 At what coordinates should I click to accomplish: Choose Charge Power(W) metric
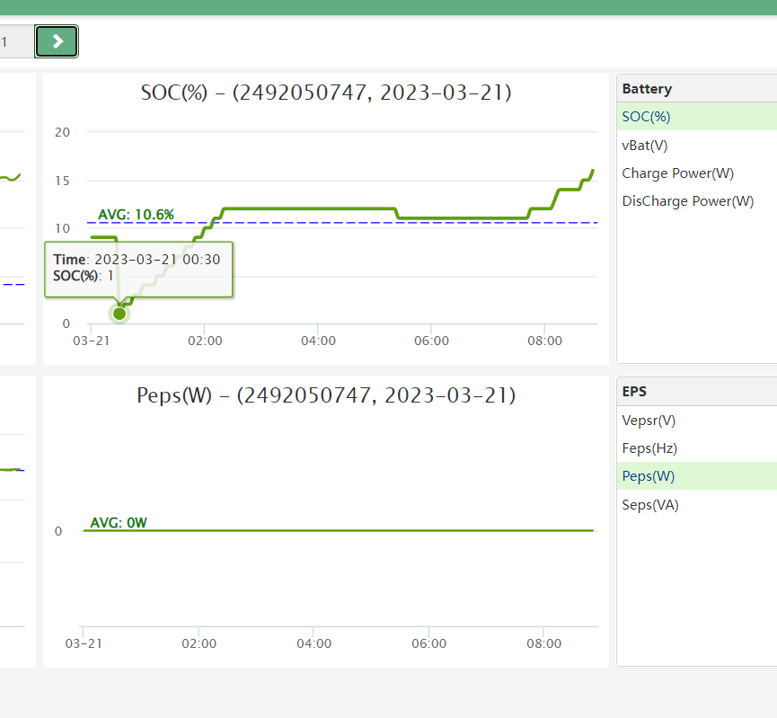coord(697,173)
